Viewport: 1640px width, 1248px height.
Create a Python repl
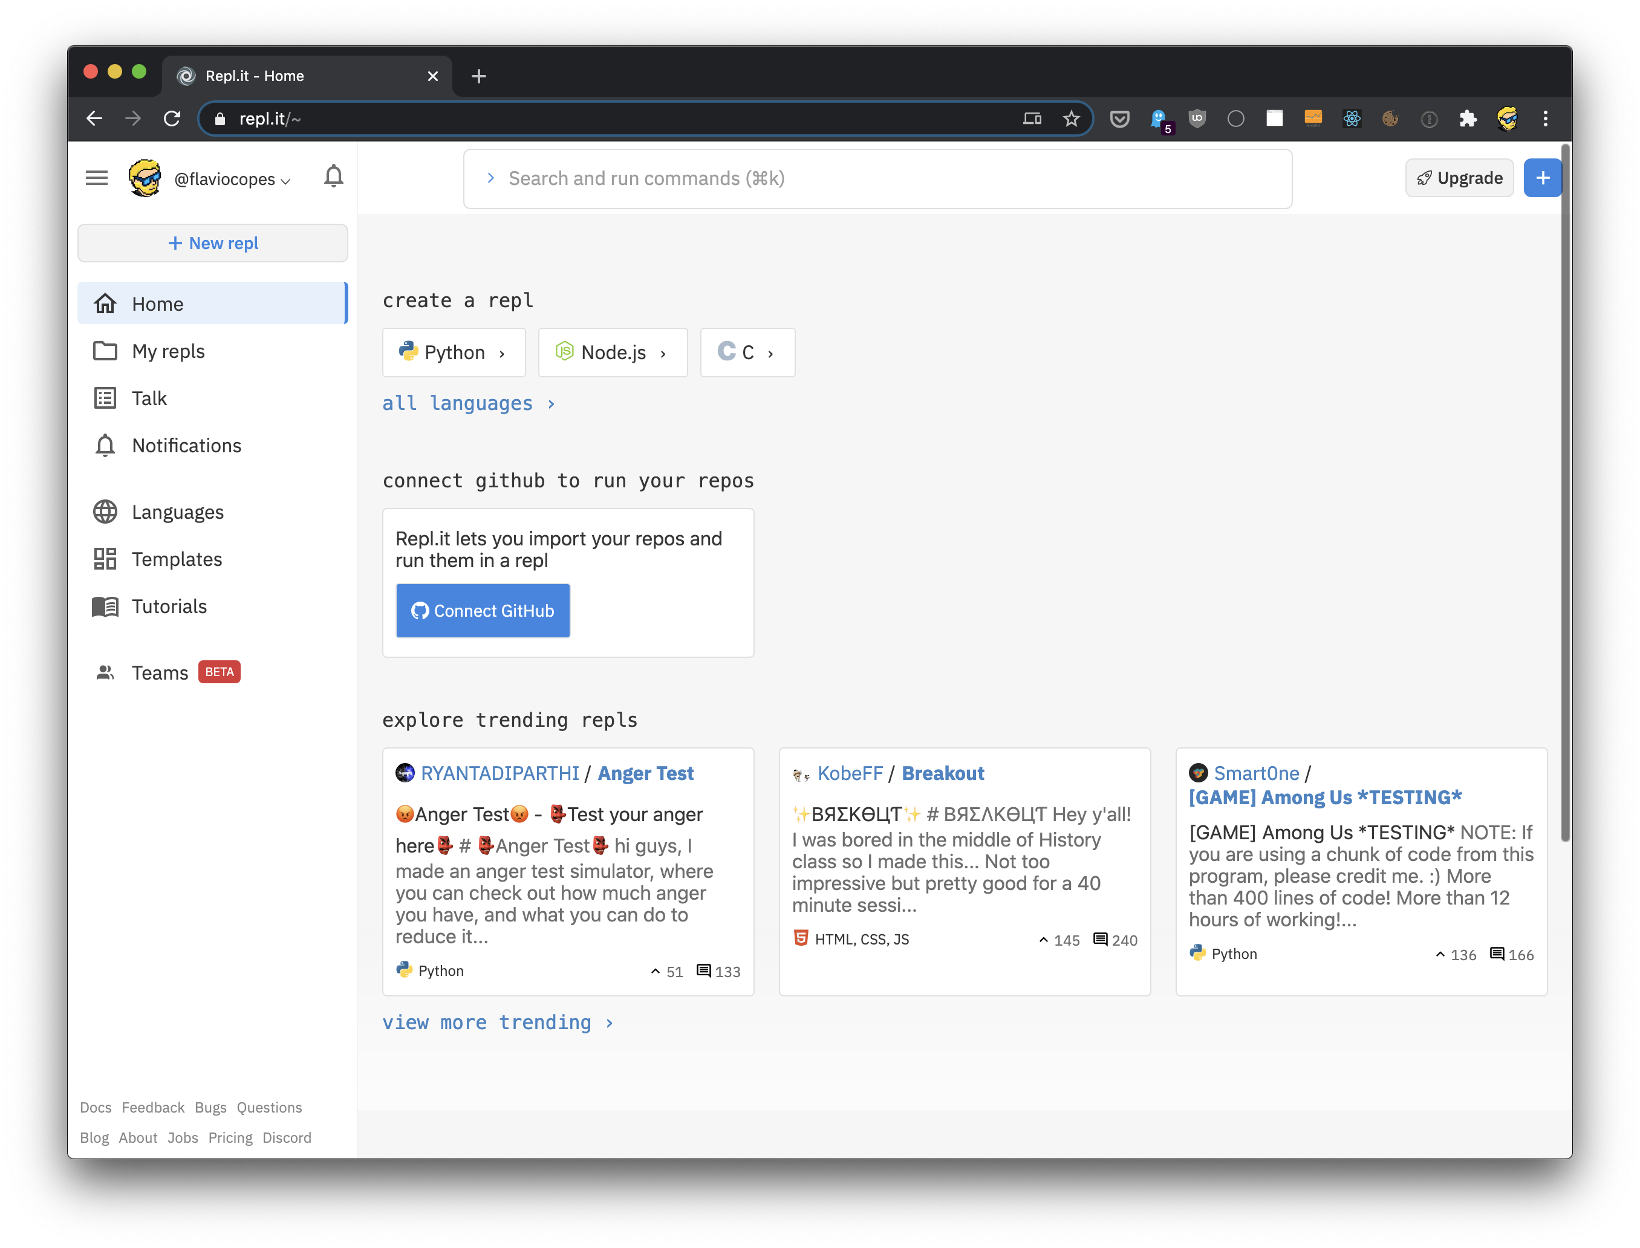tap(453, 352)
